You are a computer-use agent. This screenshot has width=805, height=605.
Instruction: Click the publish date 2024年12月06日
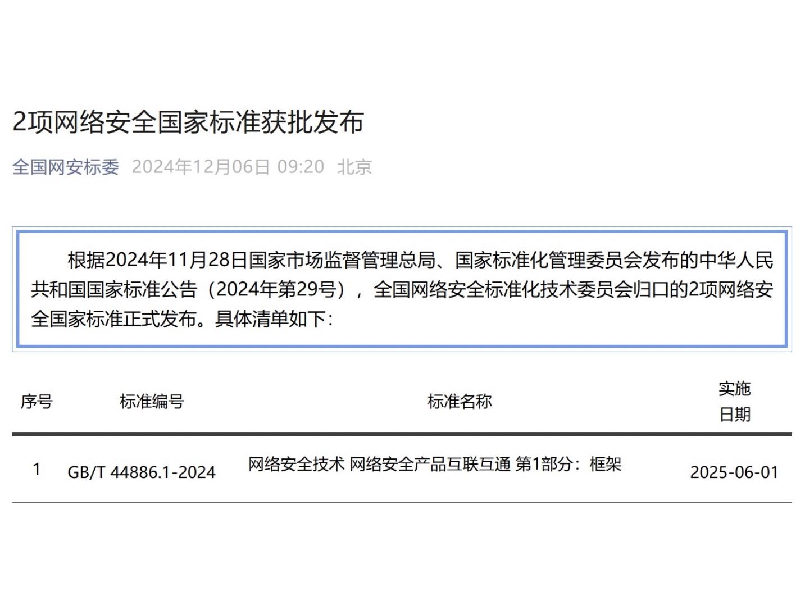[201, 167]
